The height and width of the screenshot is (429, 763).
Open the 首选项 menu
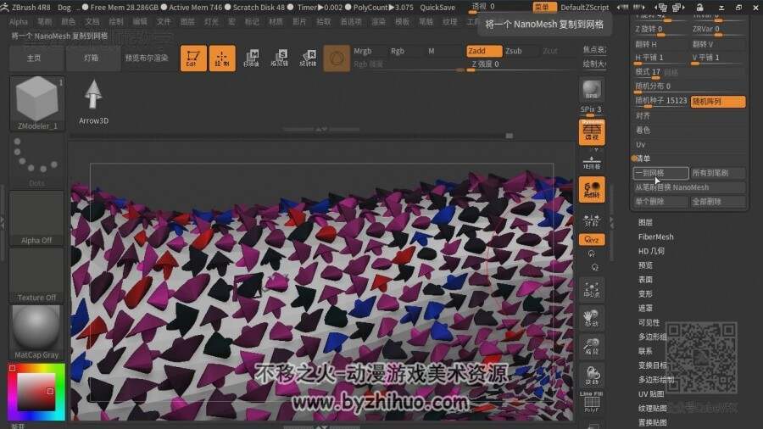tap(350, 22)
